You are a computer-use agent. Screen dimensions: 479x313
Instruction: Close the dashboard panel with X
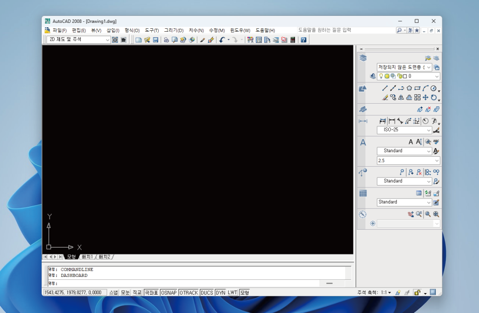(437, 49)
